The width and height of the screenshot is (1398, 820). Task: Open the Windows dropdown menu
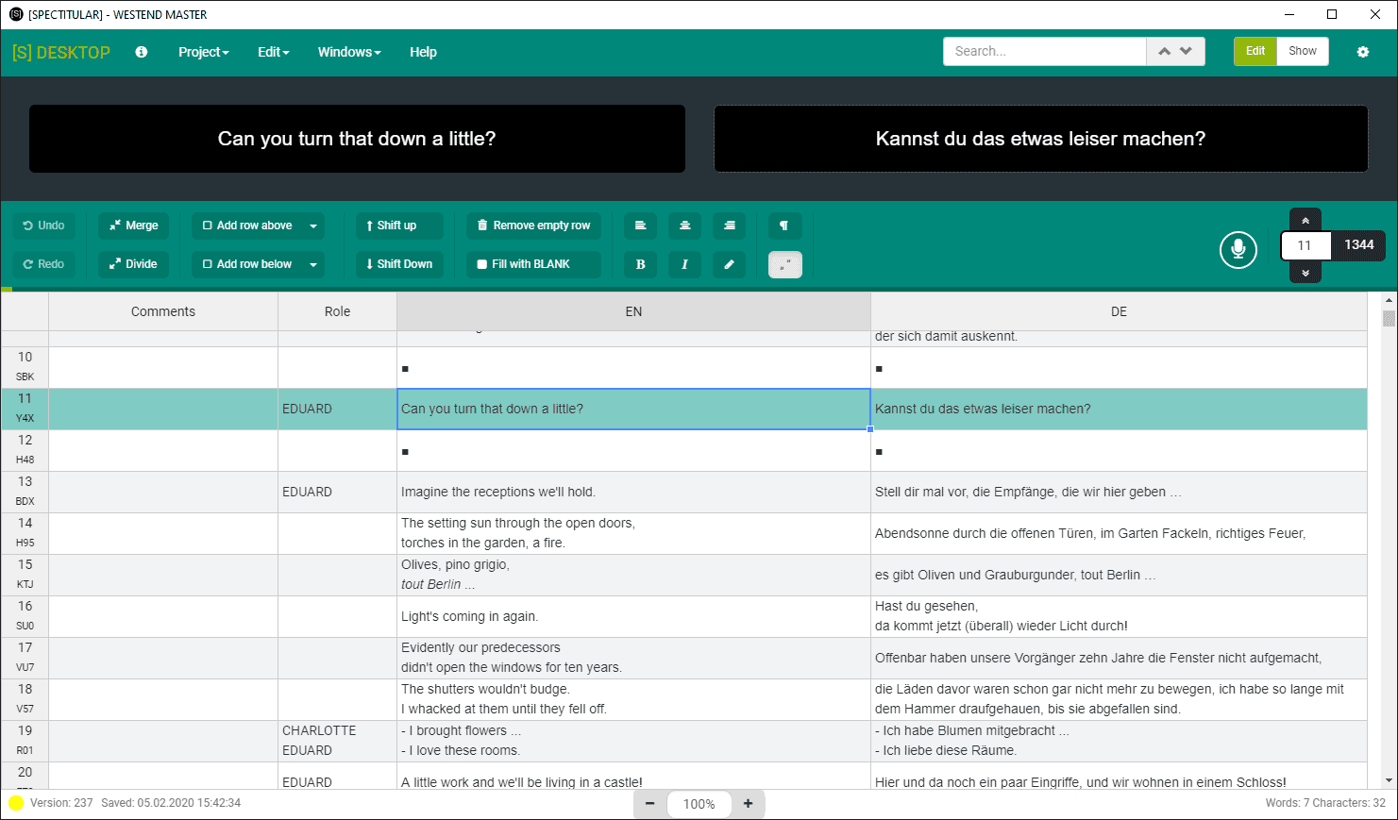(349, 52)
